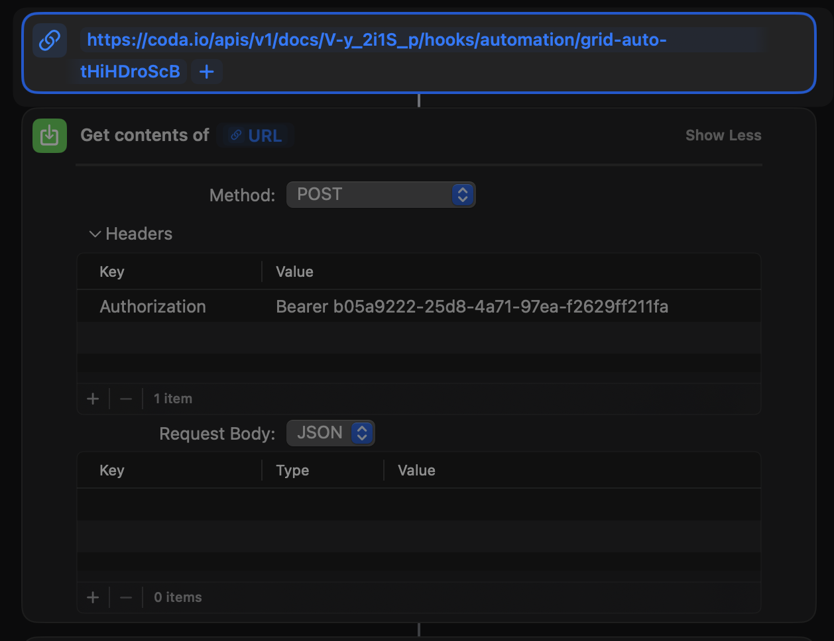Click the Request Body Type column header
Viewport: 834px width, 641px height.
point(292,470)
